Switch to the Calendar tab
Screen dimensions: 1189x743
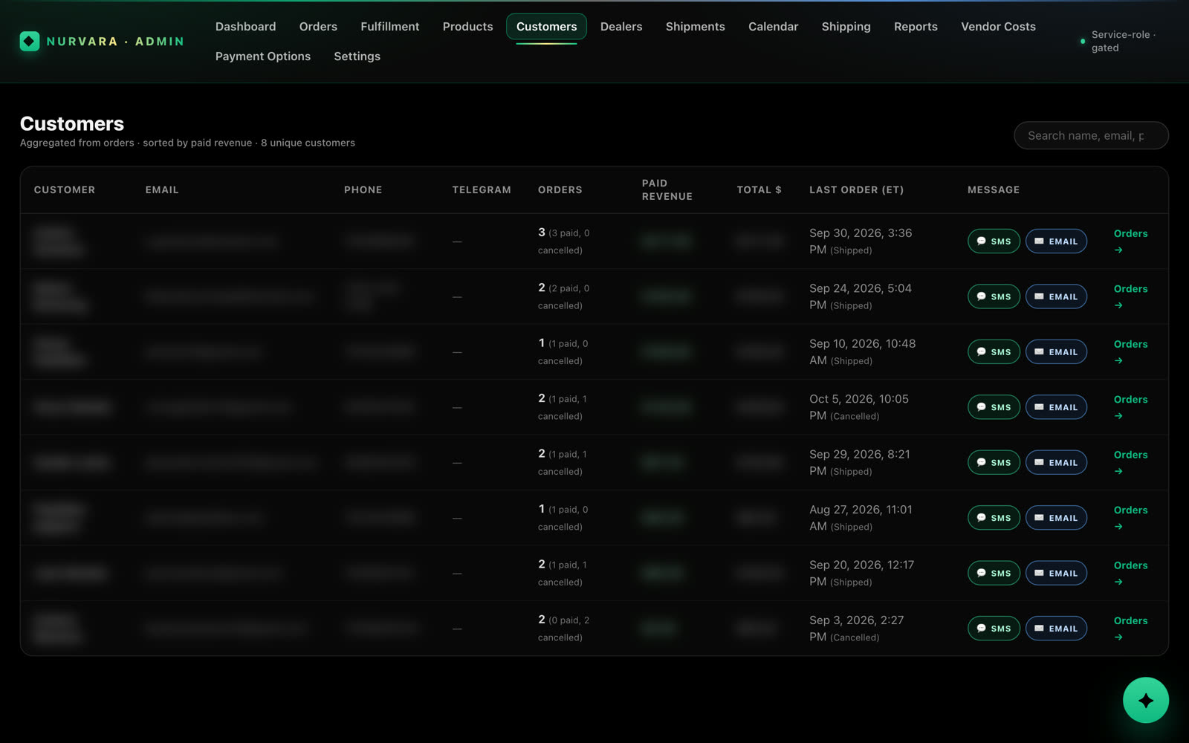(773, 27)
